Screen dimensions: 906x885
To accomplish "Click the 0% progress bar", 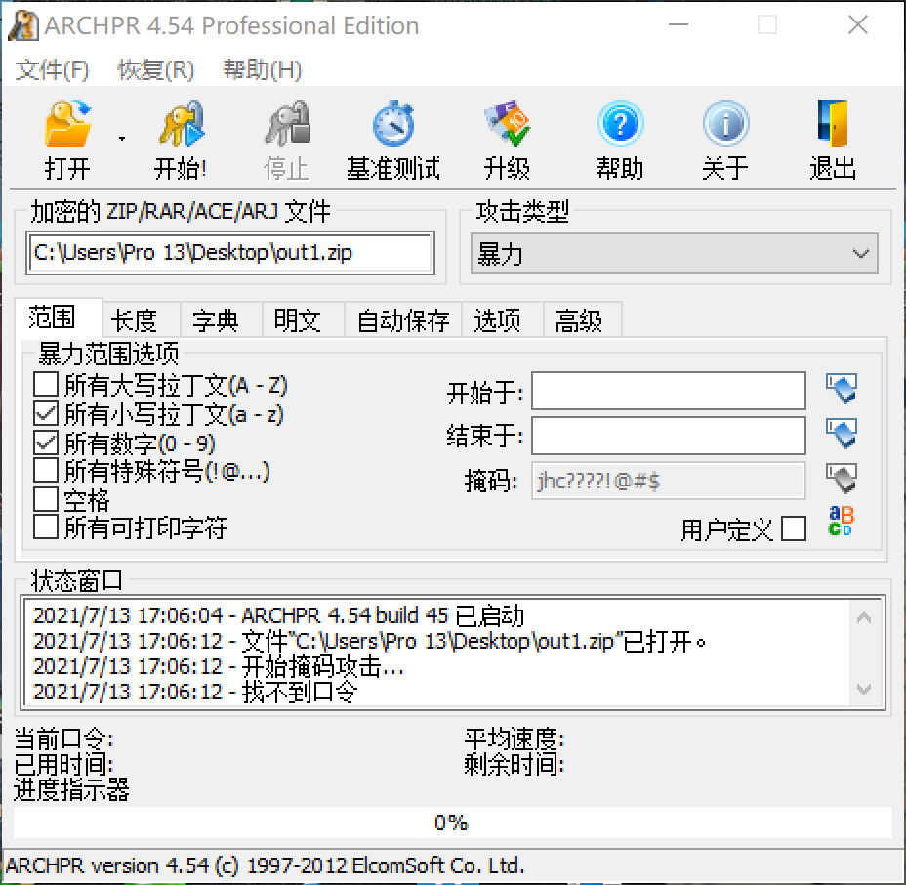I will (452, 822).
